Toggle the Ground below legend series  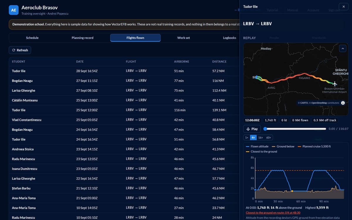[283, 146]
